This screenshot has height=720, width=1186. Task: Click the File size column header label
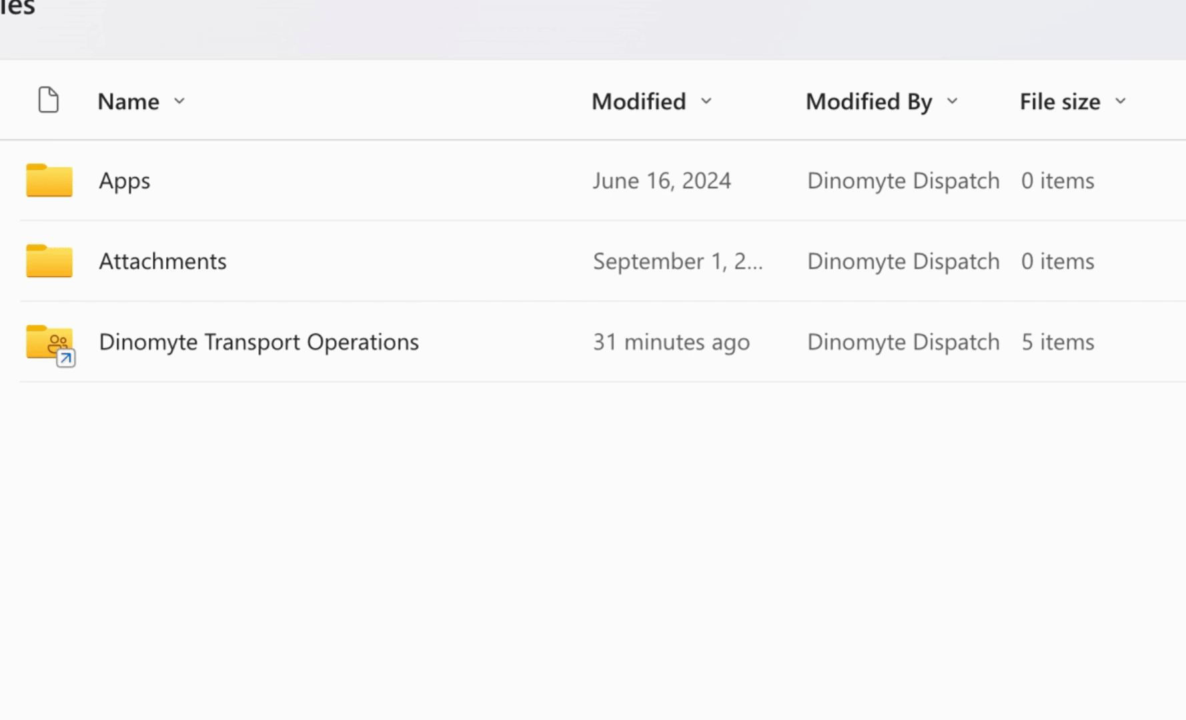(1060, 101)
